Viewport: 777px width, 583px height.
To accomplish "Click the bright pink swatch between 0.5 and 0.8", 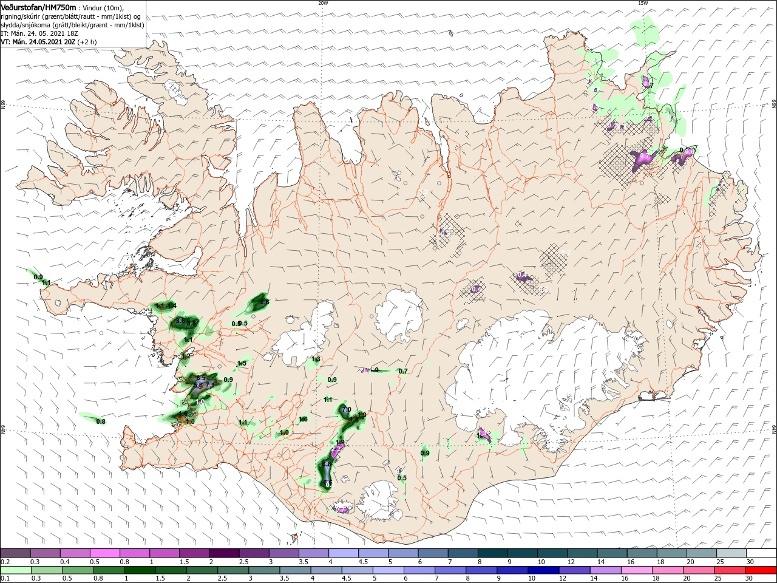I will pos(105,553).
